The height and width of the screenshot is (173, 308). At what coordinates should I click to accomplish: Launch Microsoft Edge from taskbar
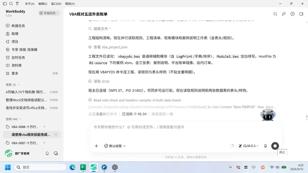pyautogui.click(x=72, y=167)
